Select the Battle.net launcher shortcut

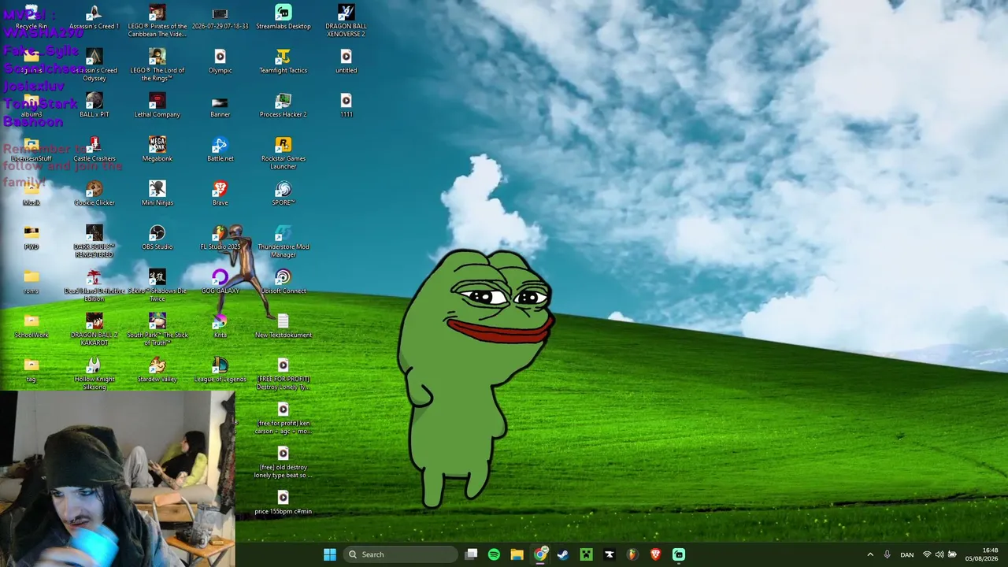point(220,150)
